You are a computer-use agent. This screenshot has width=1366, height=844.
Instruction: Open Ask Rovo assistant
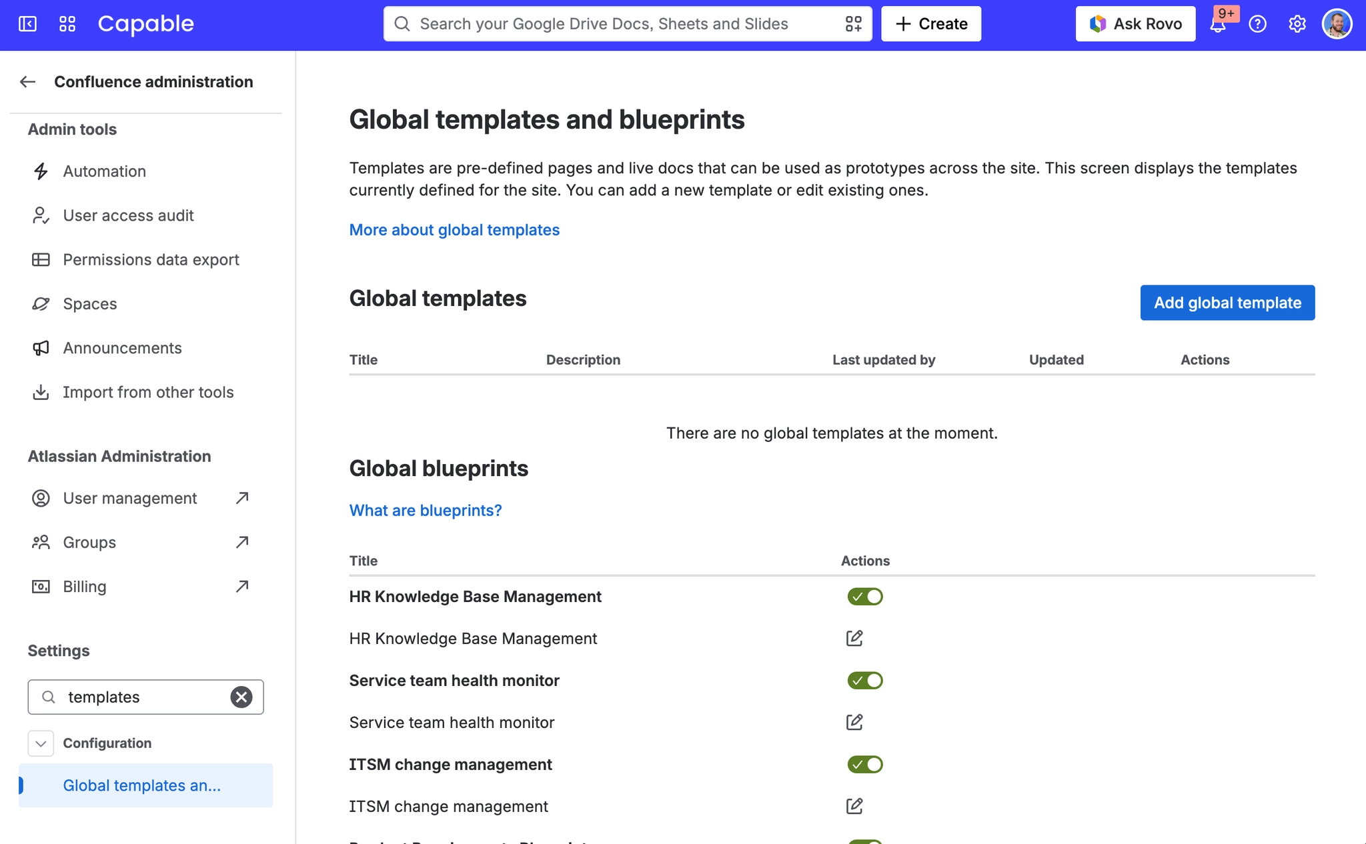tap(1135, 24)
